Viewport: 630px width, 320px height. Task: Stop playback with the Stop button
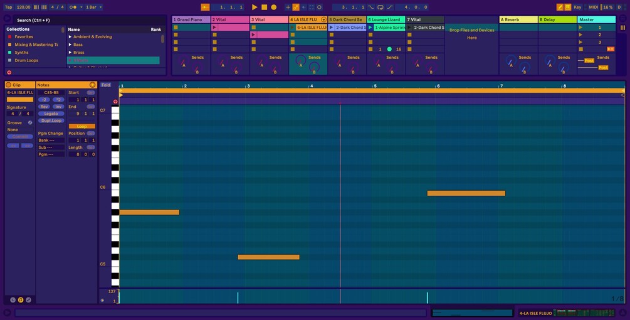click(264, 8)
